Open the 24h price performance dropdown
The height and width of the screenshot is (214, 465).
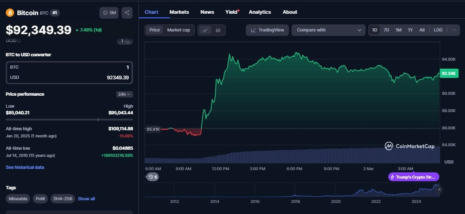125,94
